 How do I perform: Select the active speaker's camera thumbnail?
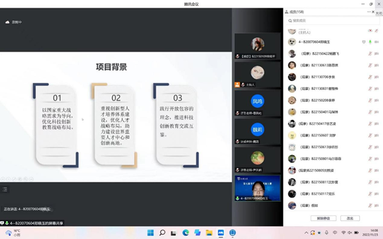258,188
